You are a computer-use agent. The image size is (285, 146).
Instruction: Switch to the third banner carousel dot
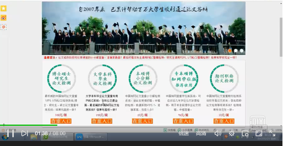(241, 51)
